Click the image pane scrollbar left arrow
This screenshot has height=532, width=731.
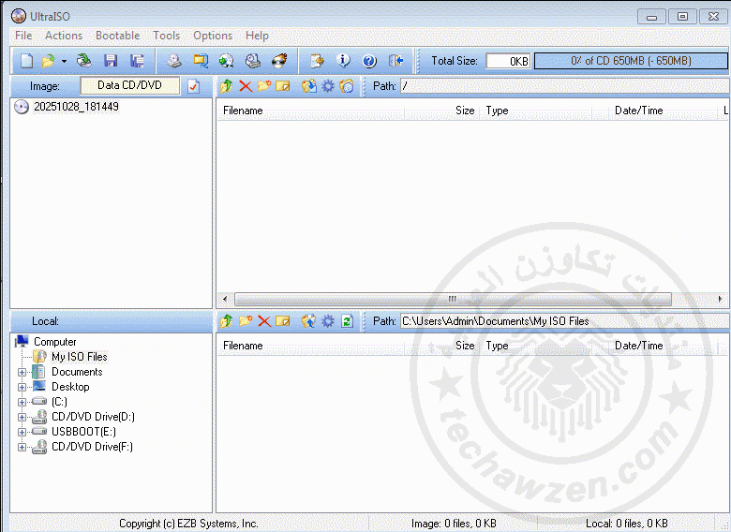(x=225, y=299)
